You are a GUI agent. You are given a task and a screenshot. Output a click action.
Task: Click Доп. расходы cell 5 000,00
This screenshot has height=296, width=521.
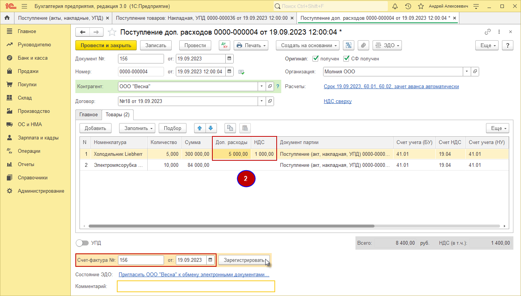[231, 154]
